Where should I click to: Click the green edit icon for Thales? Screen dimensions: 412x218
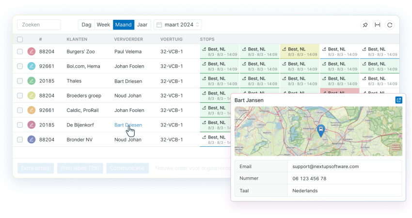[x=32, y=81]
